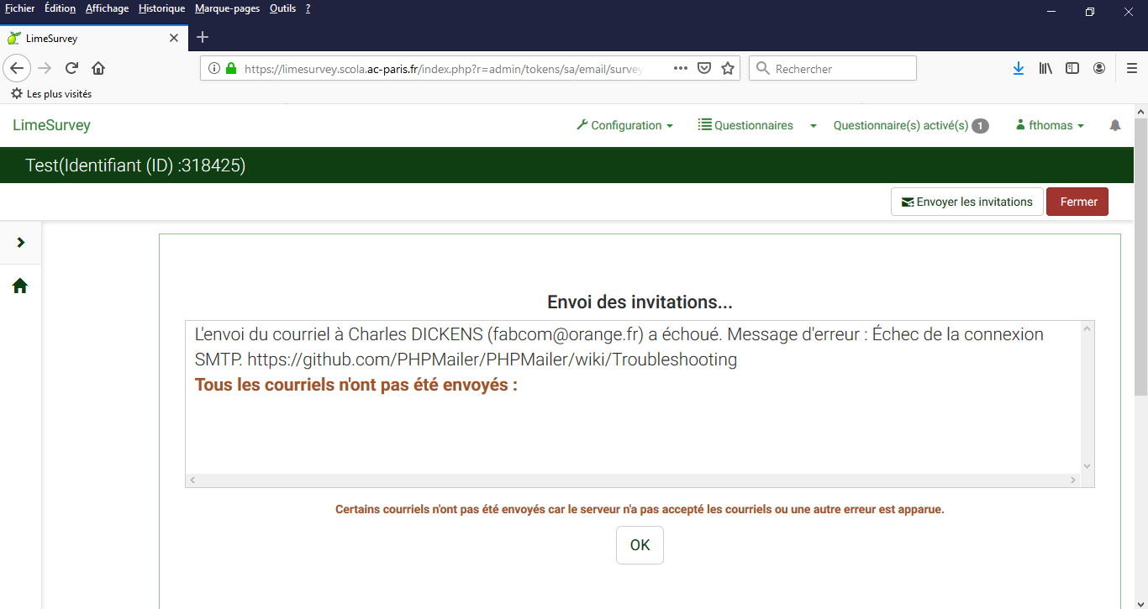
Task: Expand the sidebar with the chevron arrow
Action: (x=21, y=243)
